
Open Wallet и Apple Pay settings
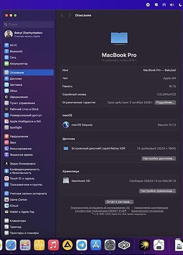(28, 212)
